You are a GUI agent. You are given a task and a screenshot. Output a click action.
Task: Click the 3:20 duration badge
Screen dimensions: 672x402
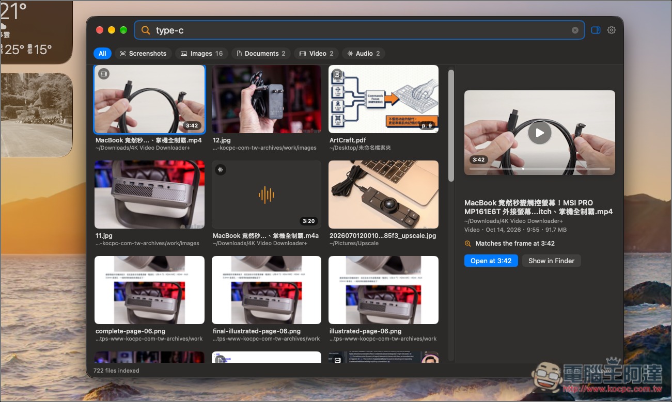click(x=308, y=221)
